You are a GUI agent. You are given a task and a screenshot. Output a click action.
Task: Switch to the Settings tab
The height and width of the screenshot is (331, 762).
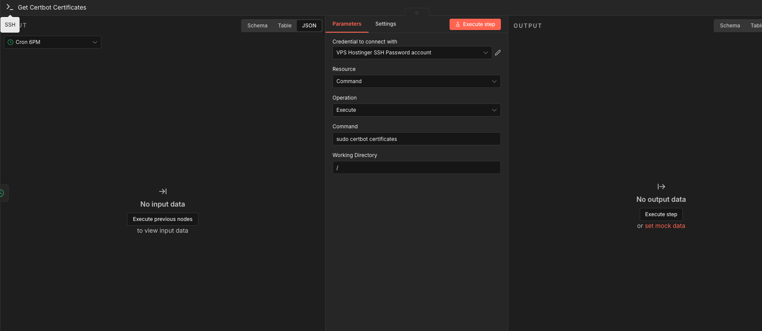pos(386,24)
